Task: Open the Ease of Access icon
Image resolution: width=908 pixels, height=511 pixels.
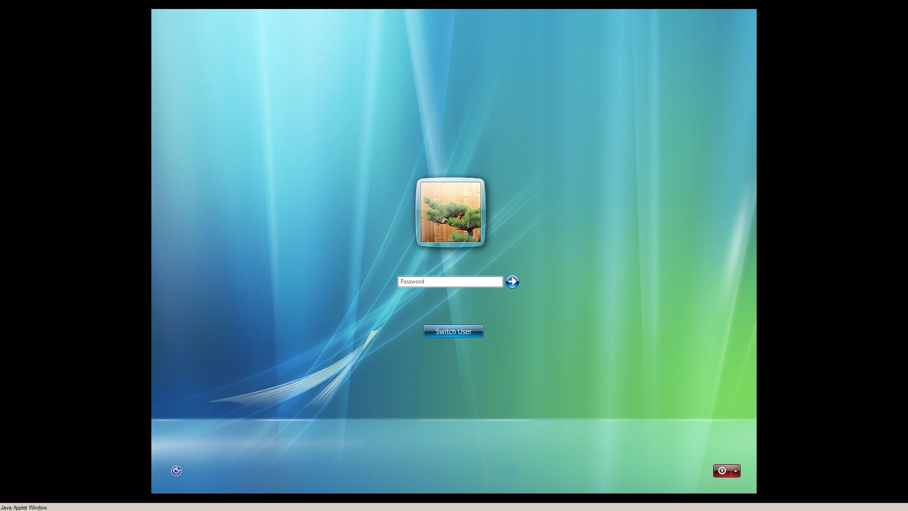Action: click(x=176, y=470)
